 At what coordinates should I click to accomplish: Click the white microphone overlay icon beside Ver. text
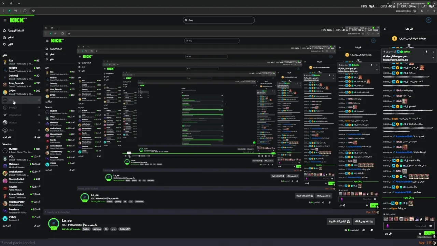[434, 236]
